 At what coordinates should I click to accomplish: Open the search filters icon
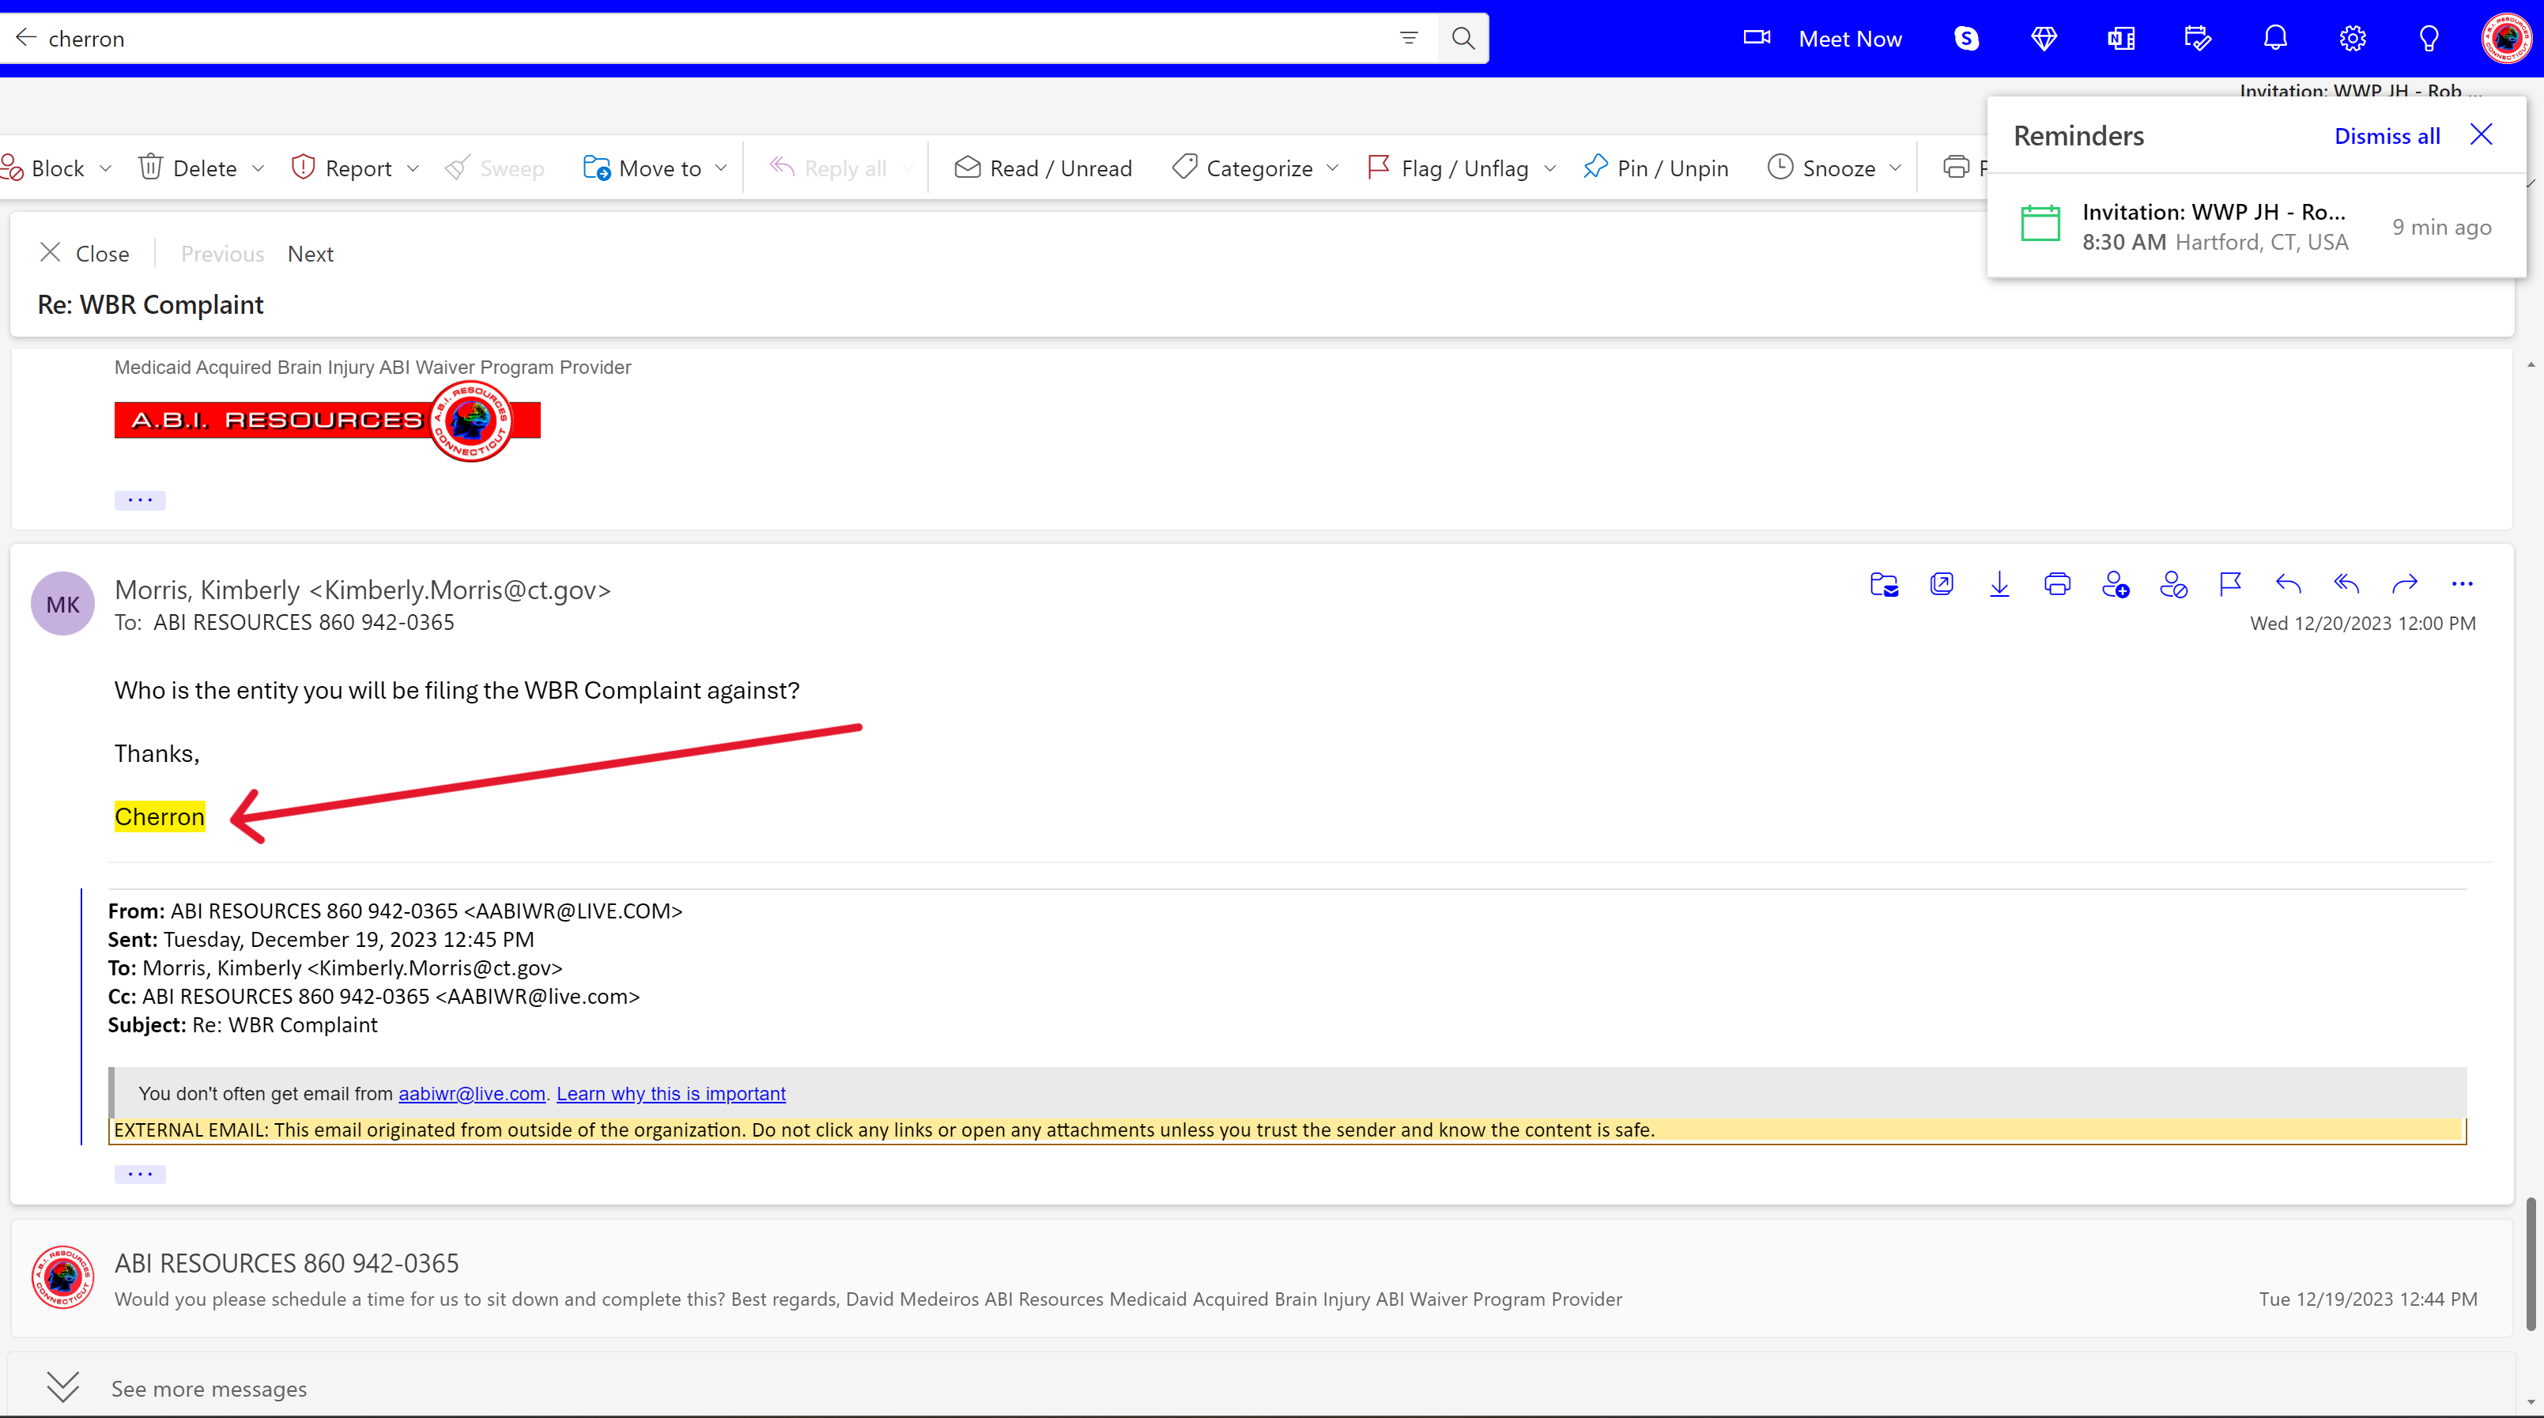pyautogui.click(x=1408, y=37)
